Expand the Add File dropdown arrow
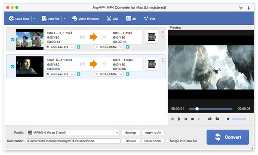Viewport: 258px width, 155px height. [64, 19]
